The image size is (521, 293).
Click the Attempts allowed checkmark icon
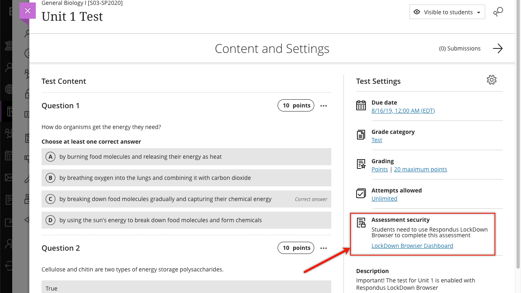(361, 193)
